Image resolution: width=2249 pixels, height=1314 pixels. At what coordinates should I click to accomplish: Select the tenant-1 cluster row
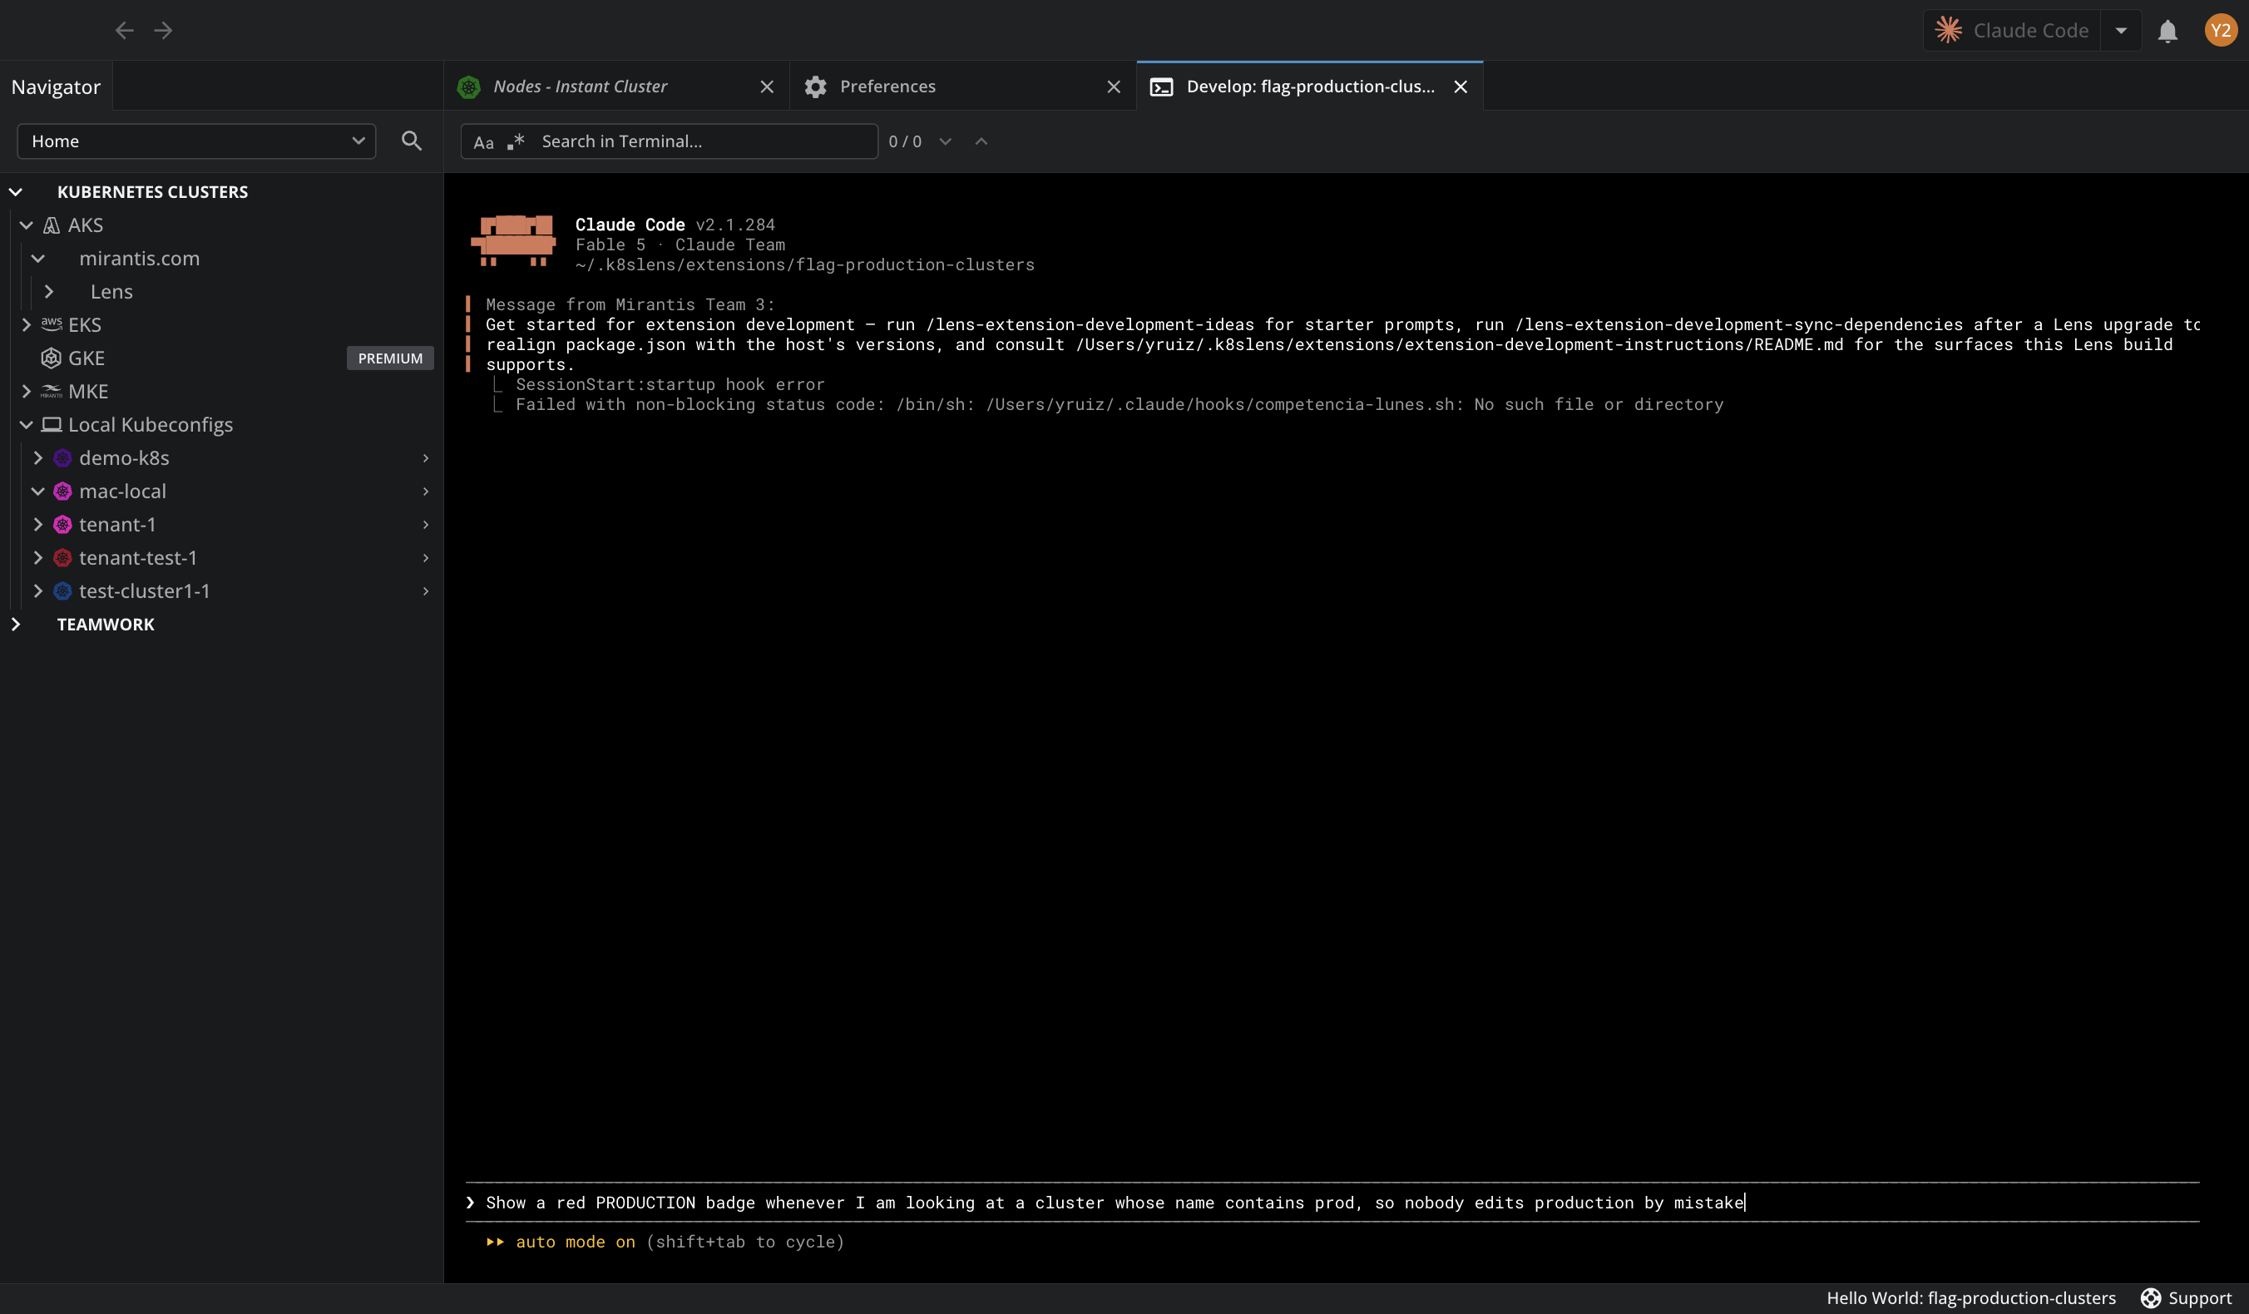(x=221, y=525)
